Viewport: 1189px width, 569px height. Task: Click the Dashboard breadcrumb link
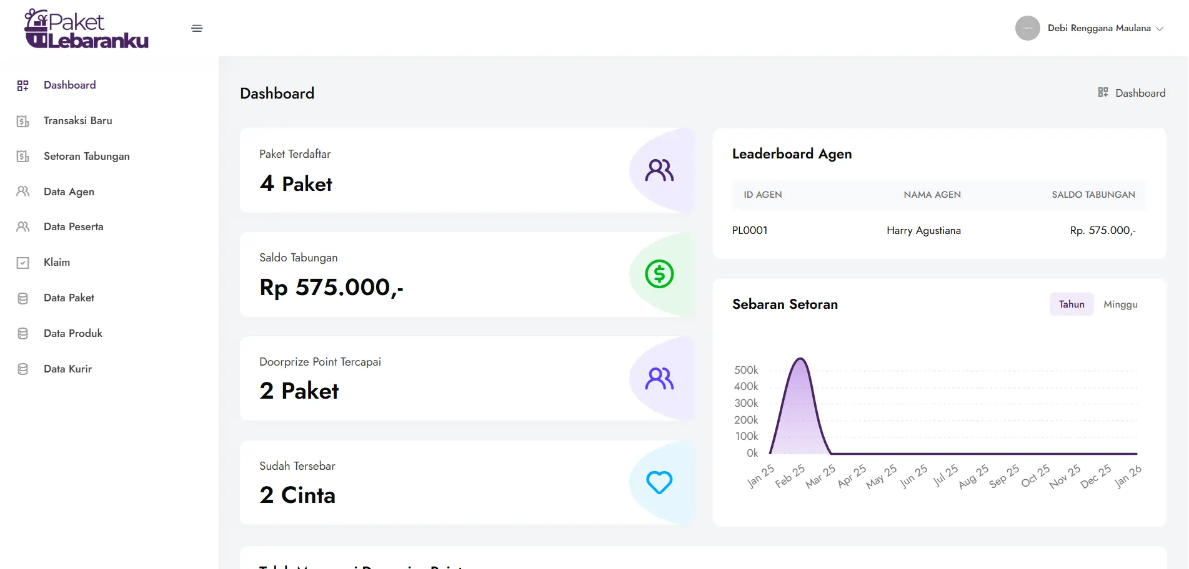pyautogui.click(x=1140, y=93)
